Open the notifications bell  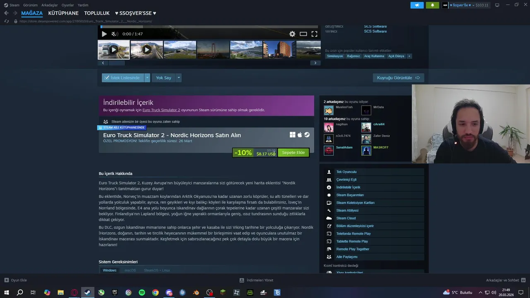coord(432,5)
